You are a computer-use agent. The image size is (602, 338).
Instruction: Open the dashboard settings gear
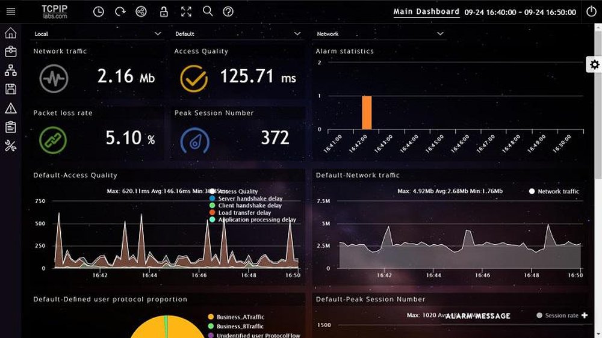[594, 64]
